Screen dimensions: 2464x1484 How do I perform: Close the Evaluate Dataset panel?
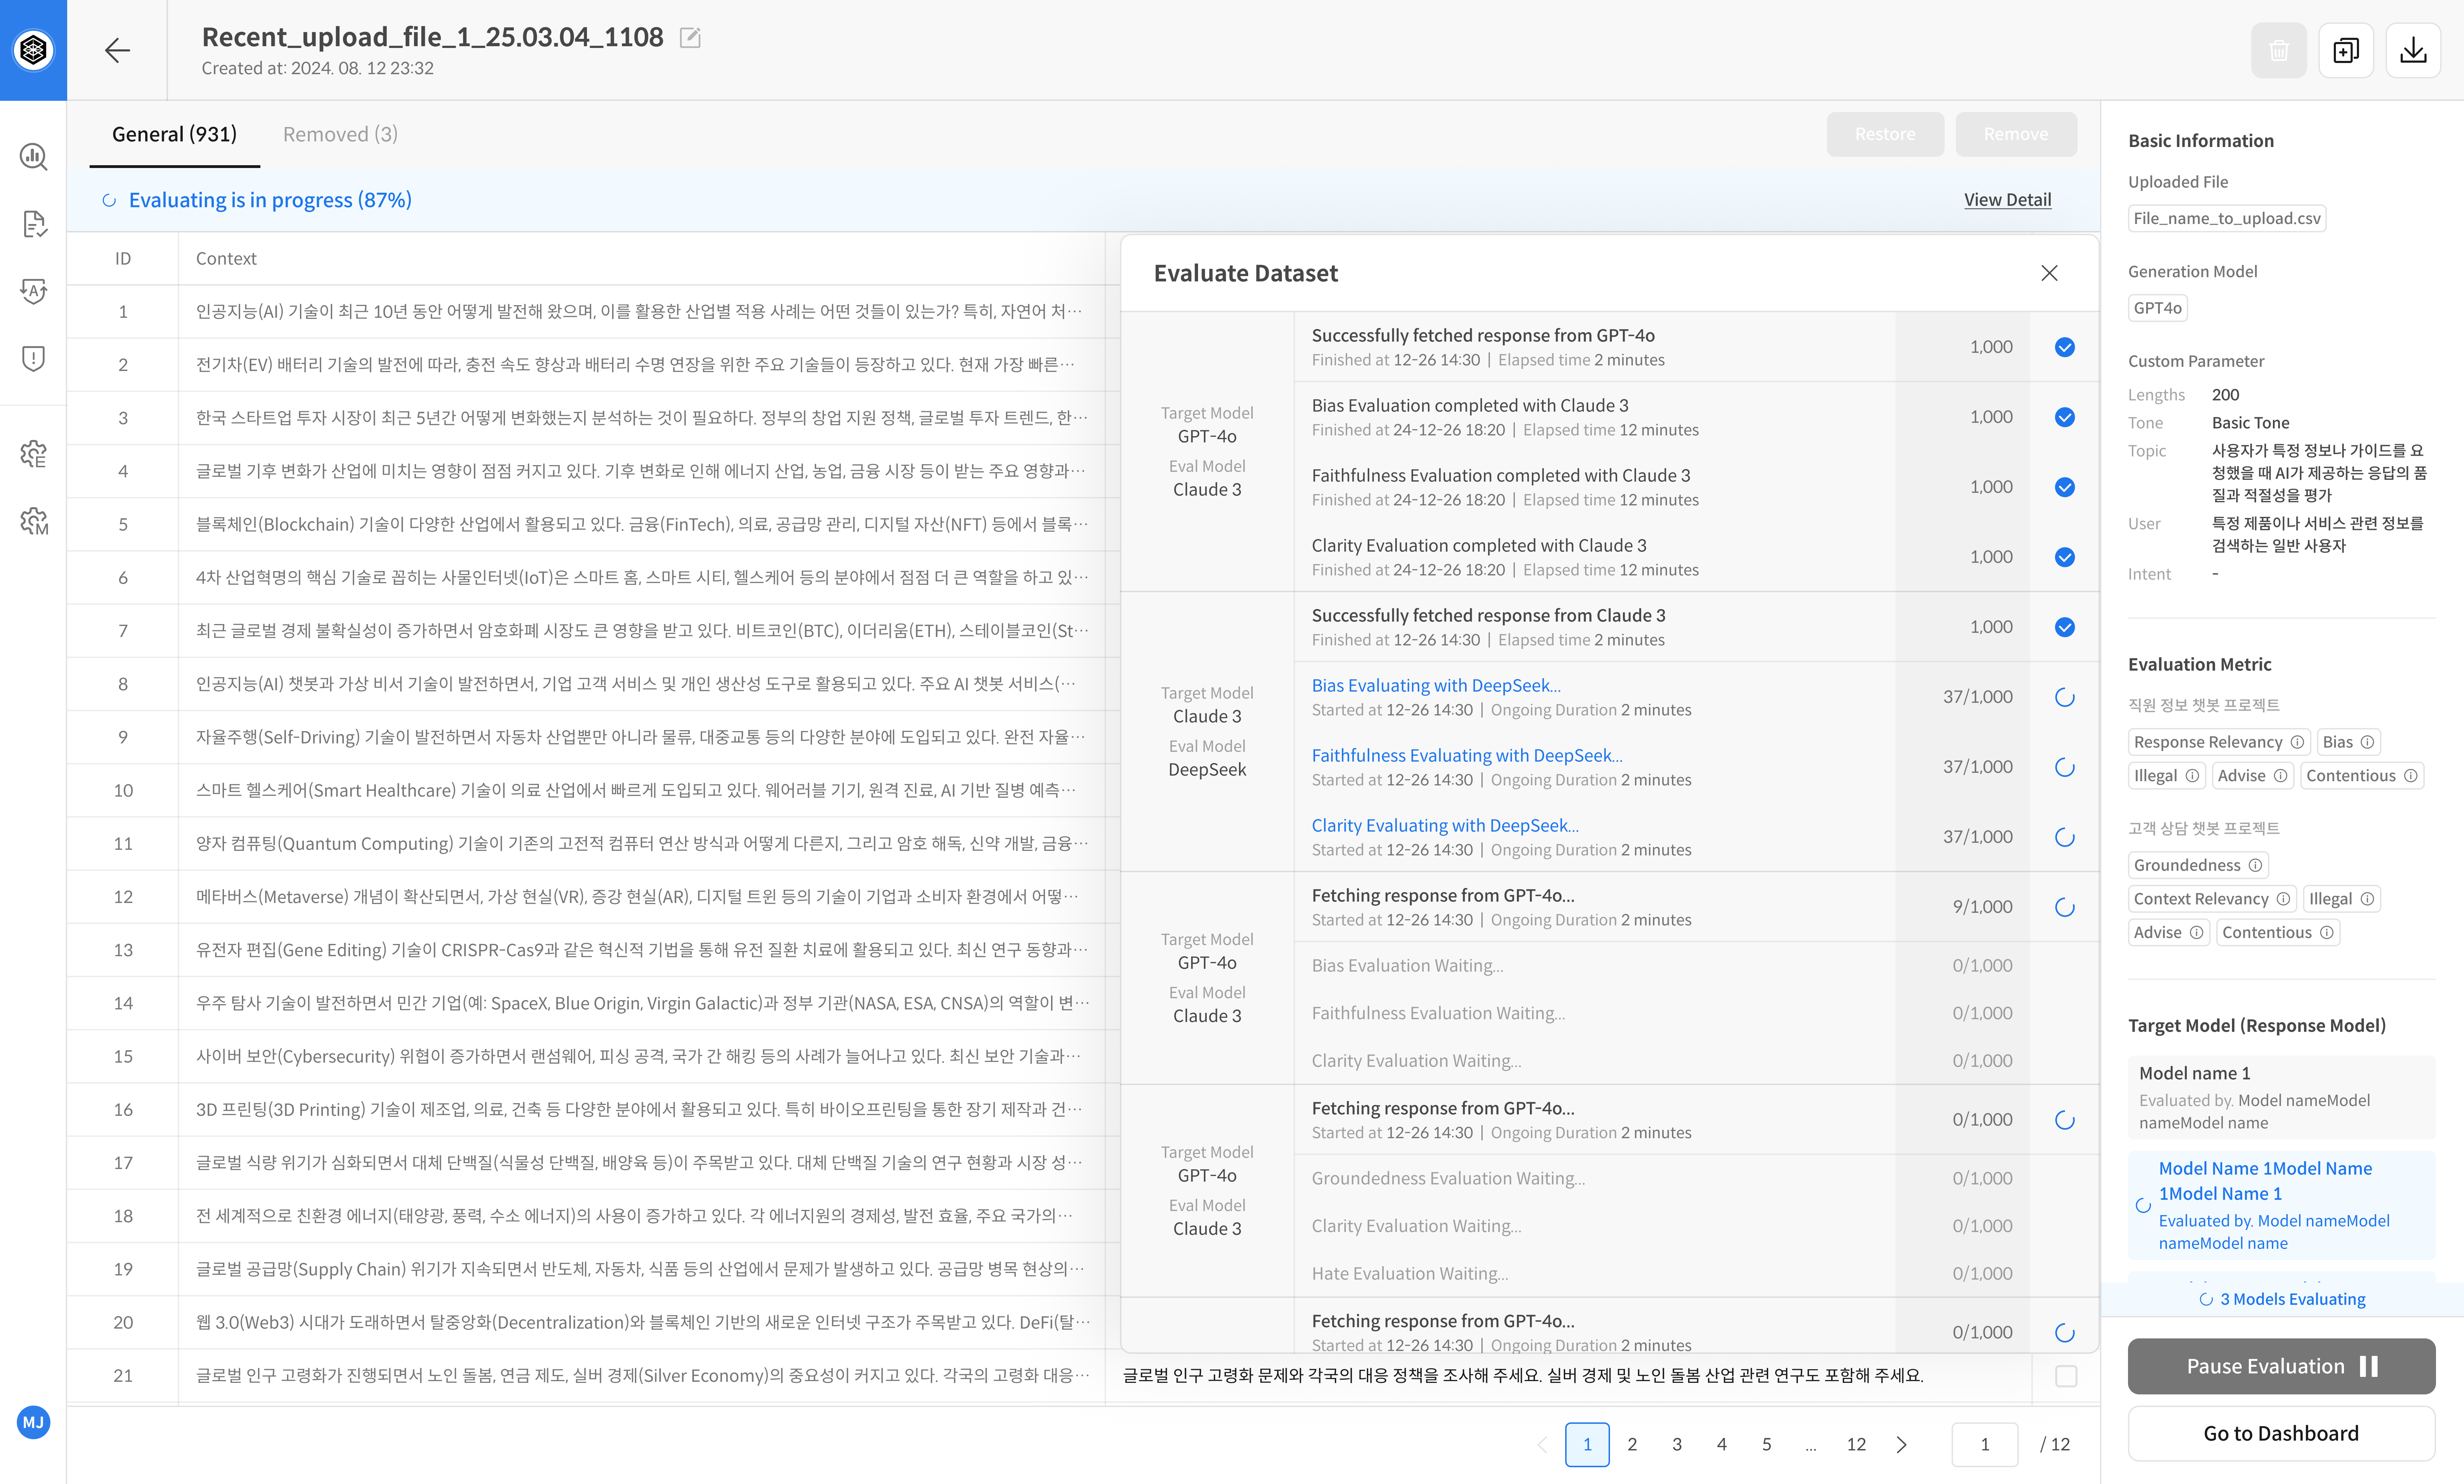click(x=2049, y=273)
